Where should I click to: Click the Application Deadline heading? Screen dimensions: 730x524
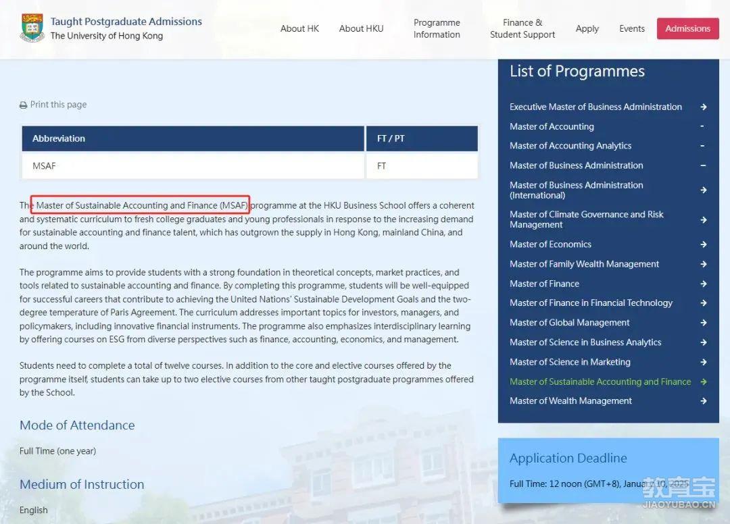click(x=568, y=458)
